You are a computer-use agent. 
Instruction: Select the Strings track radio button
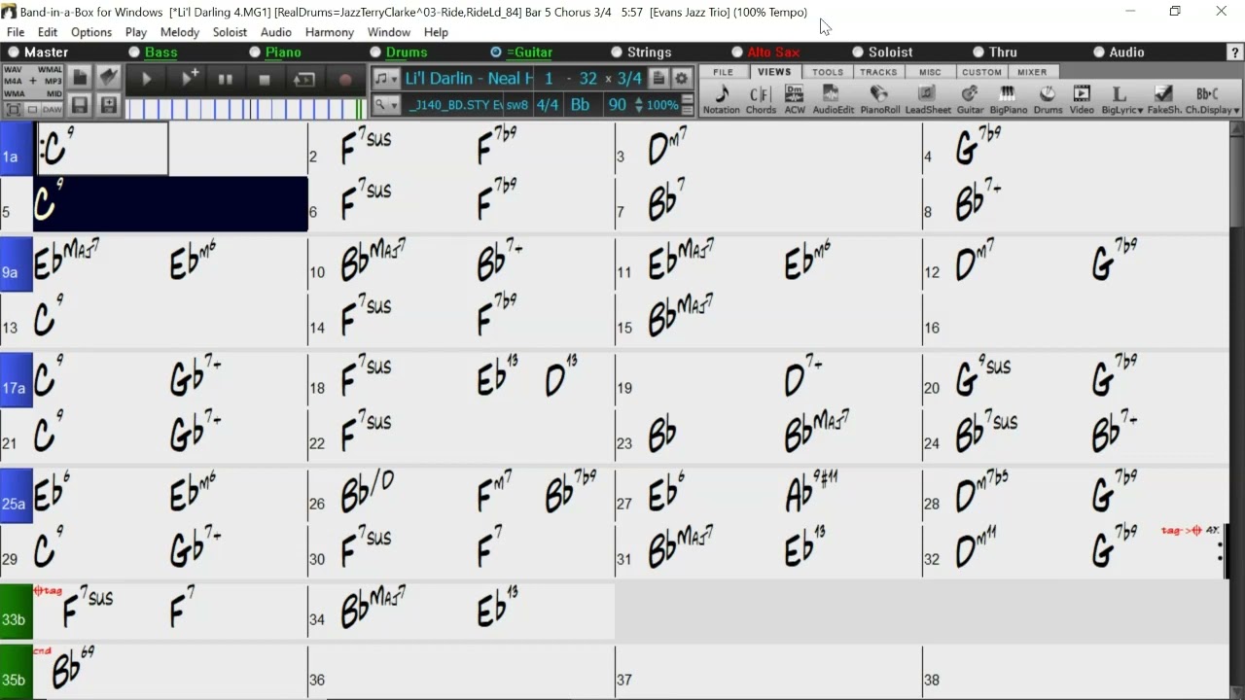coord(617,52)
